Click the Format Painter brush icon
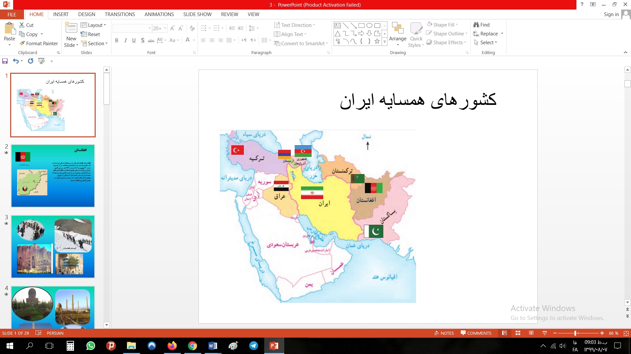631x354 pixels. point(22,43)
